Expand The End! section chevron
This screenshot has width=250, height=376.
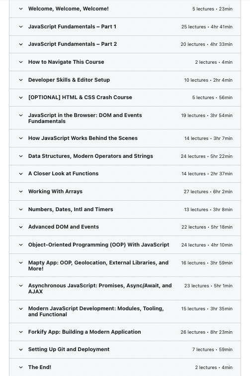(x=21, y=368)
